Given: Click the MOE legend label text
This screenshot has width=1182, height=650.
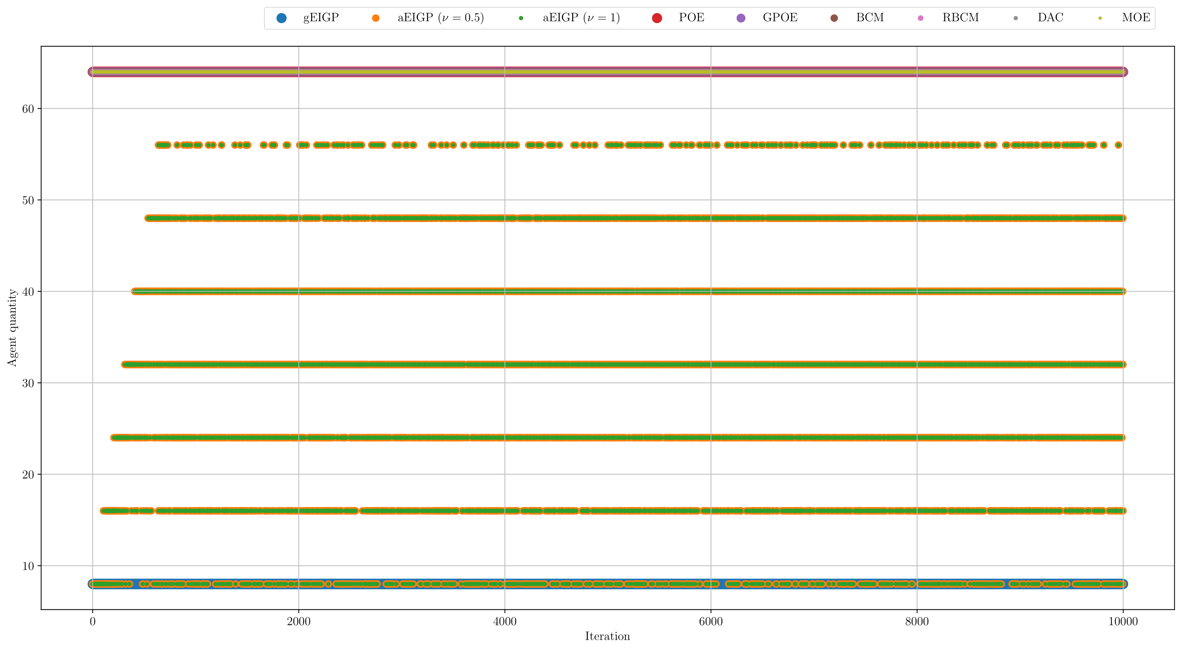Looking at the screenshot, I should 1136,18.
